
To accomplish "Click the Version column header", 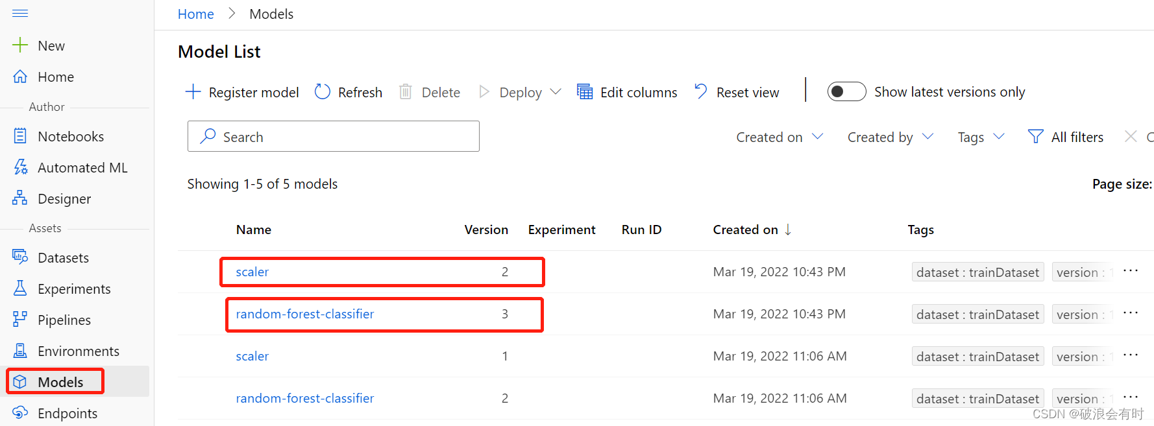I will coord(486,230).
